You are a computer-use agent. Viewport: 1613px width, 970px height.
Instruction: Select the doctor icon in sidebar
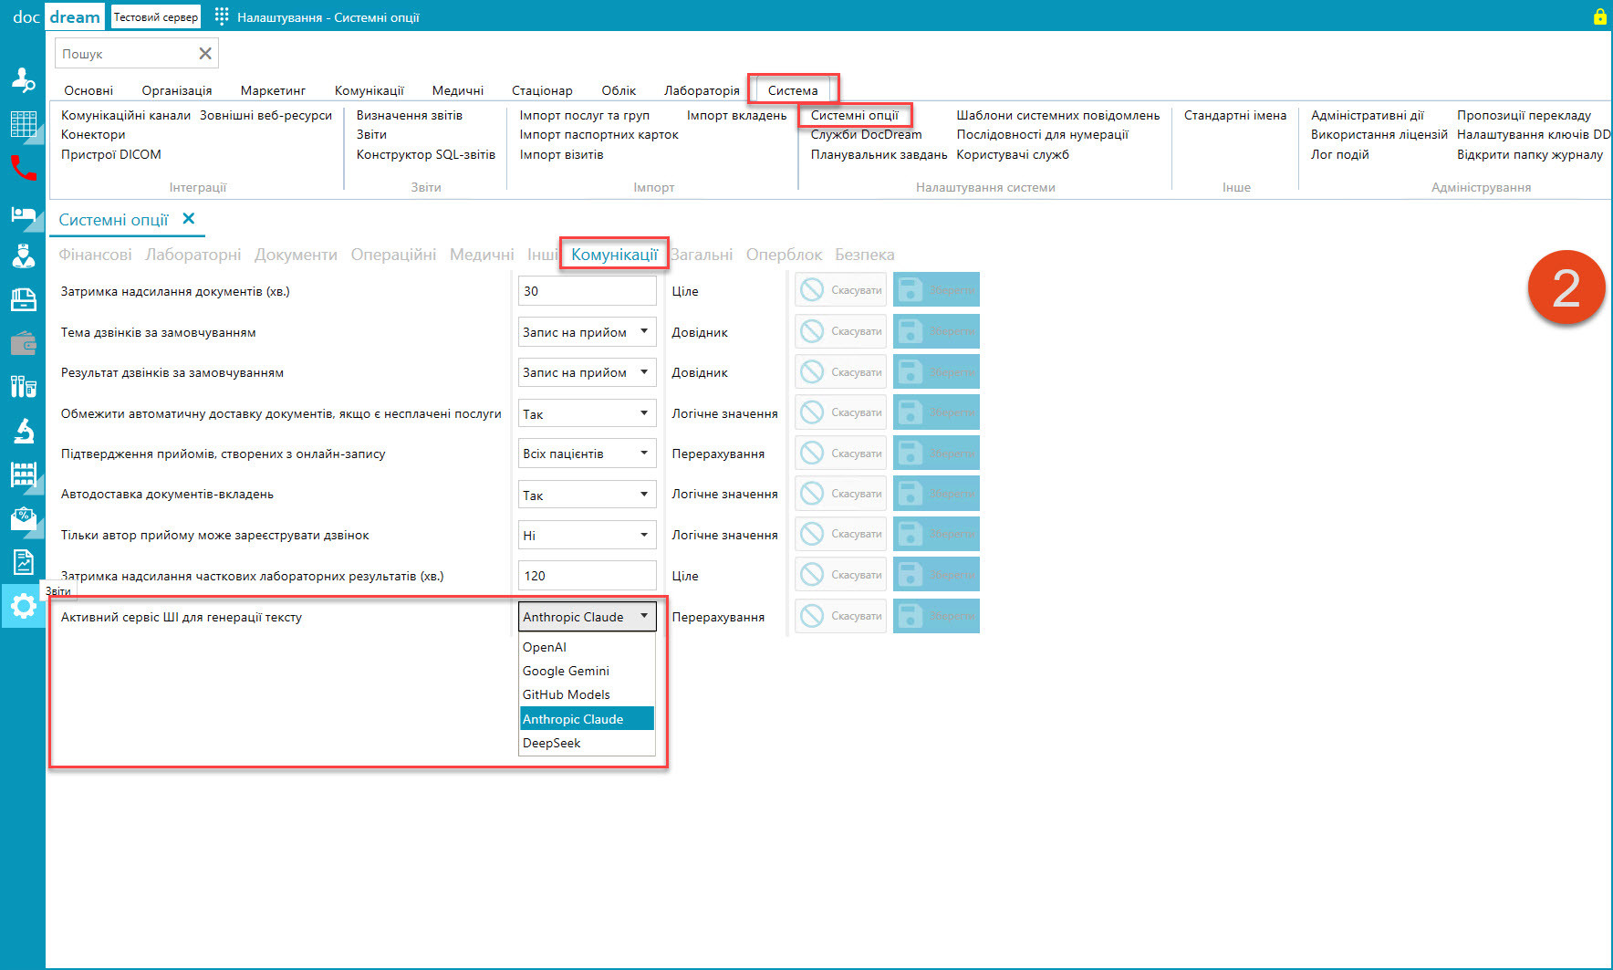pos(23,256)
